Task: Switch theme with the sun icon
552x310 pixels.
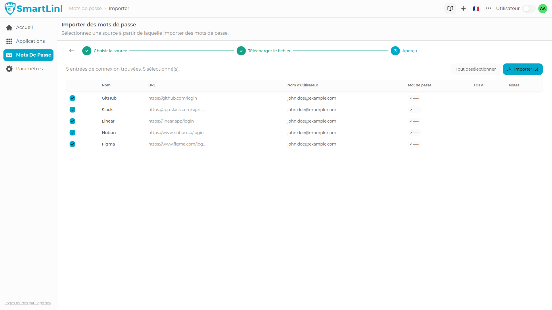Action: click(x=463, y=9)
